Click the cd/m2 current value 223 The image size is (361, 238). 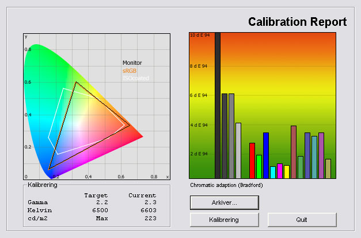[x=151, y=219]
